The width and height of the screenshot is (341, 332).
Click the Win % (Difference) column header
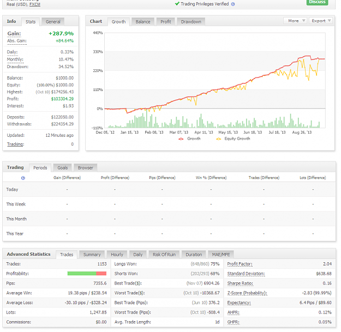pyautogui.click(x=211, y=178)
